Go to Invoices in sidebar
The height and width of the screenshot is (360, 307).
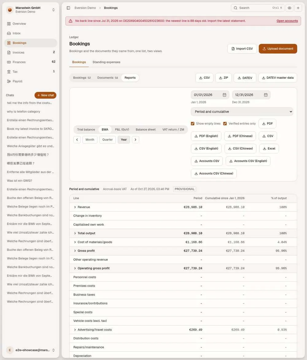pyautogui.click(x=31, y=52)
